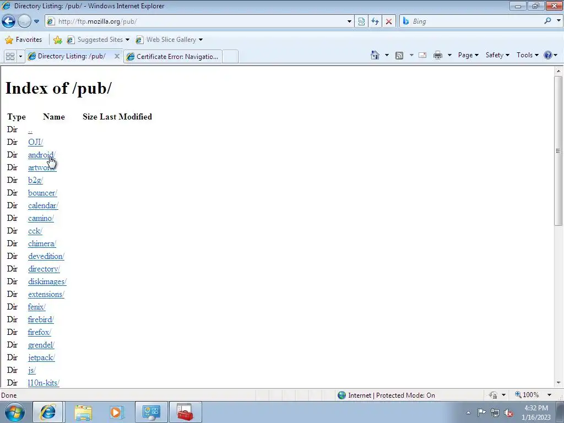
Task: Open the diskimages/ directory link
Action: 47,281
